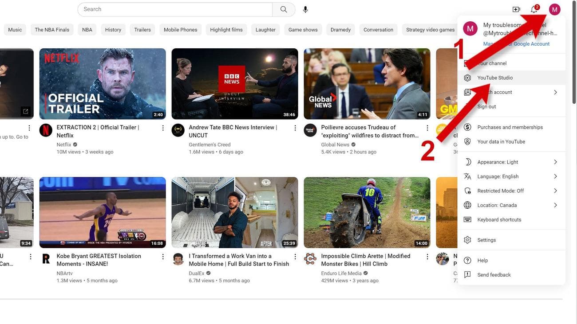Open the Create video camera icon
The height and width of the screenshot is (324, 577).
coord(516,9)
